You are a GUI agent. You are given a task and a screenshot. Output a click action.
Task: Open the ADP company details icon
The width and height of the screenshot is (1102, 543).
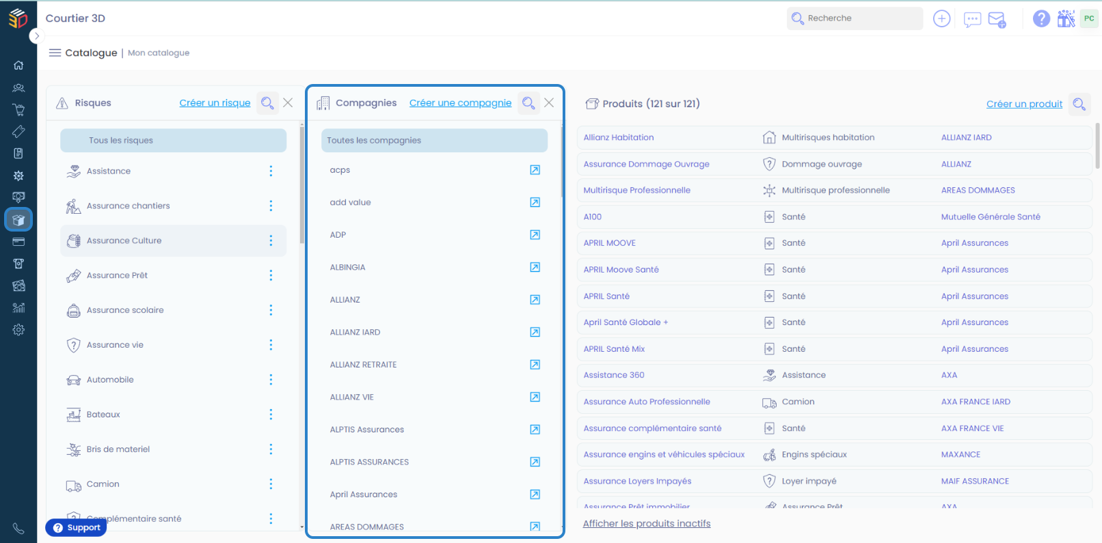[535, 235]
